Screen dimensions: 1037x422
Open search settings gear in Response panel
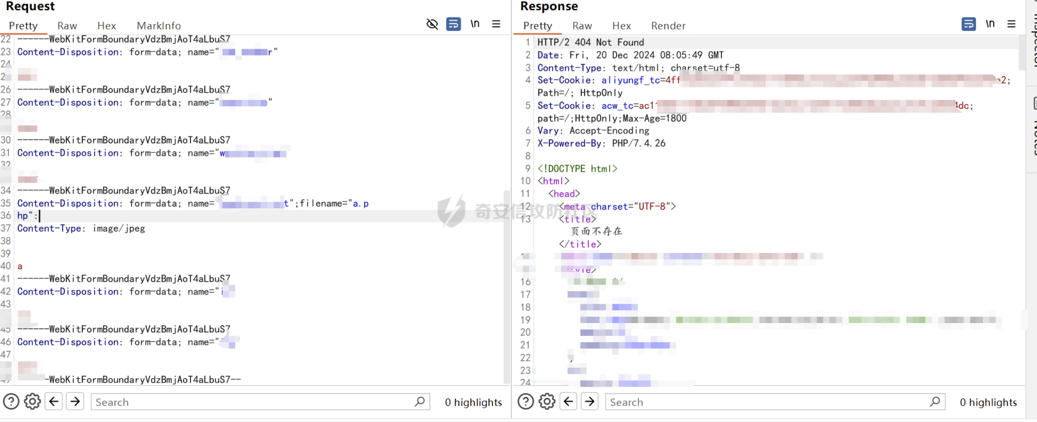pyautogui.click(x=547, y=402)
